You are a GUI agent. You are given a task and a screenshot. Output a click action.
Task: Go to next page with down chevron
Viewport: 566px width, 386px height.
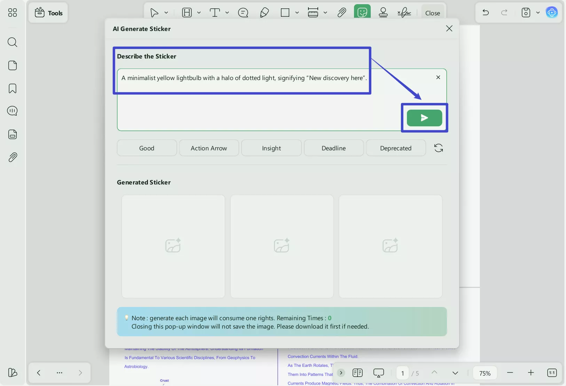tap(455, 373)
